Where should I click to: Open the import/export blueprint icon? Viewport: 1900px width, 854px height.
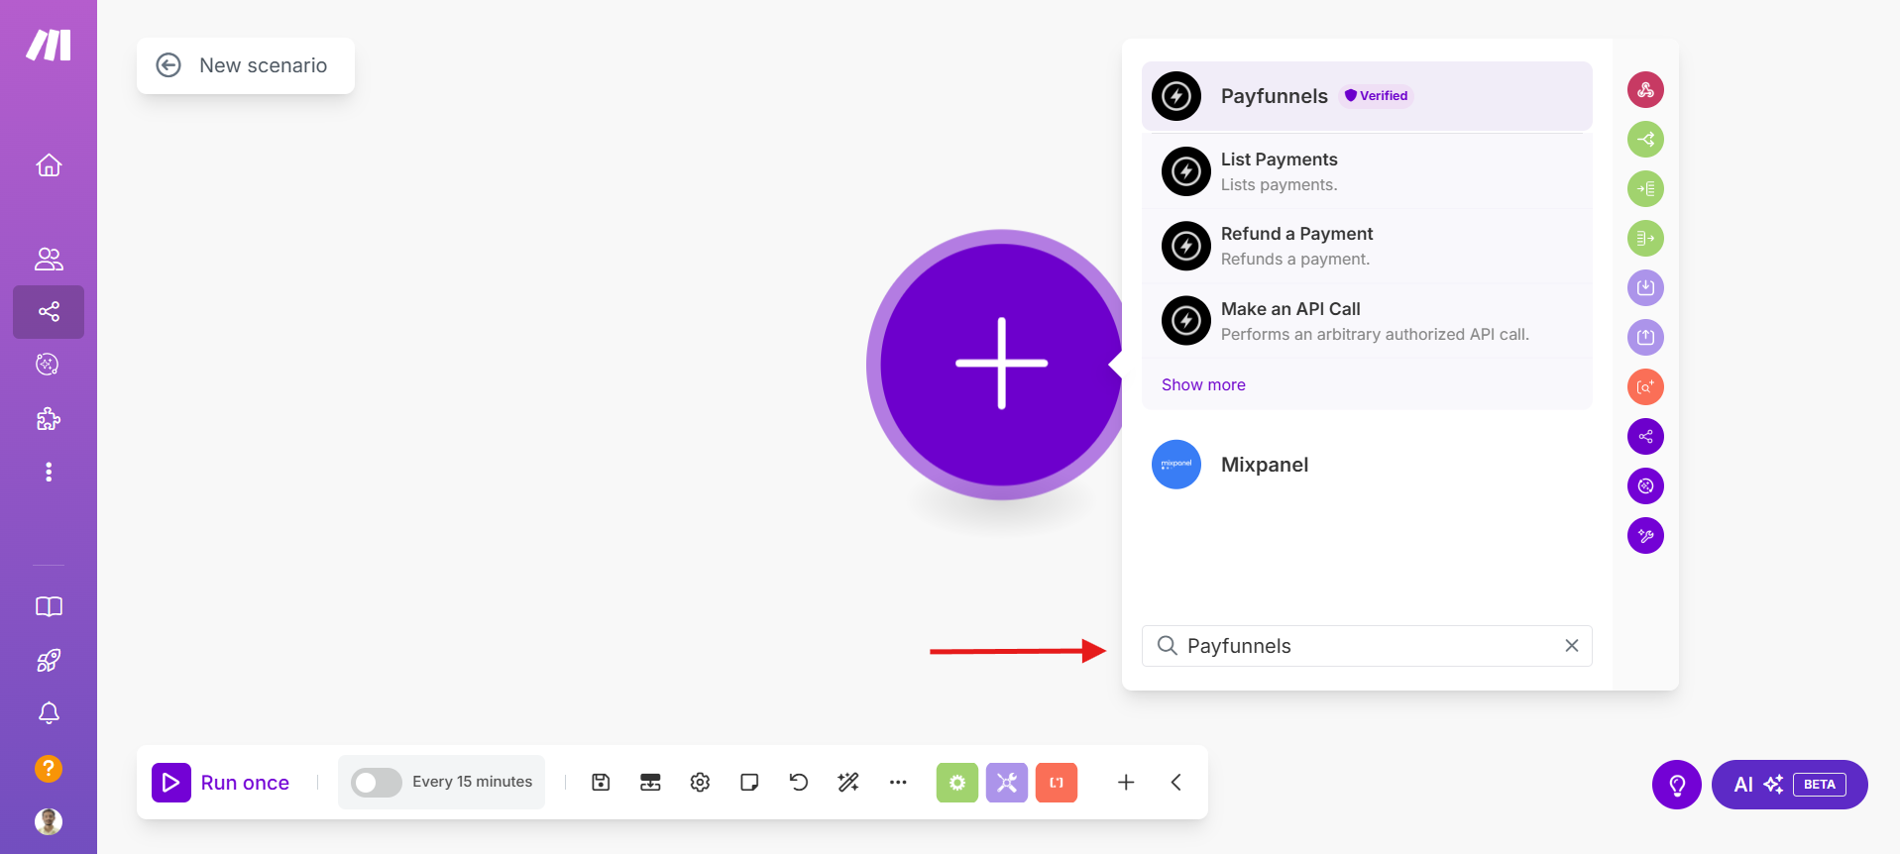tap(650, 783)
